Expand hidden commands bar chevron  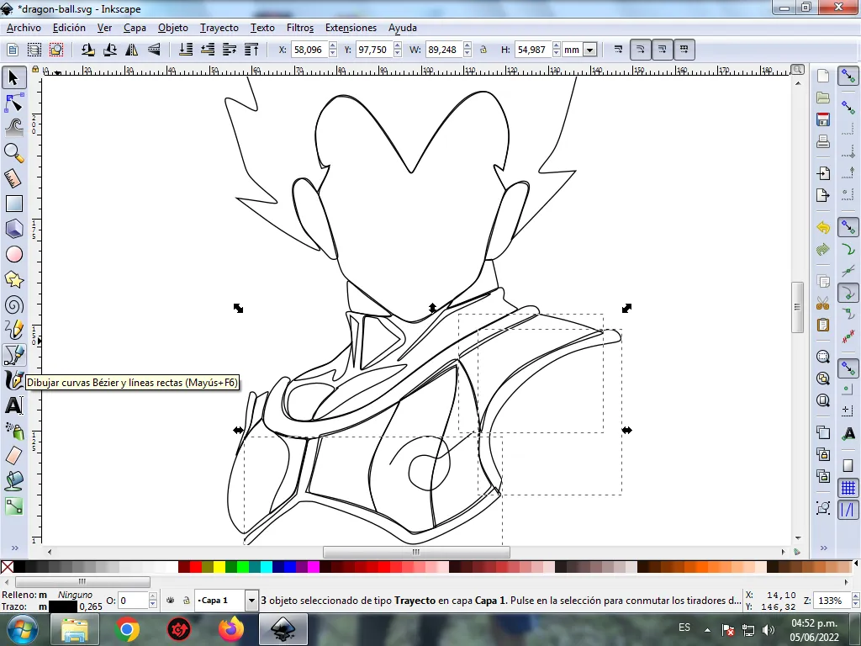click(x=824, y=548)
